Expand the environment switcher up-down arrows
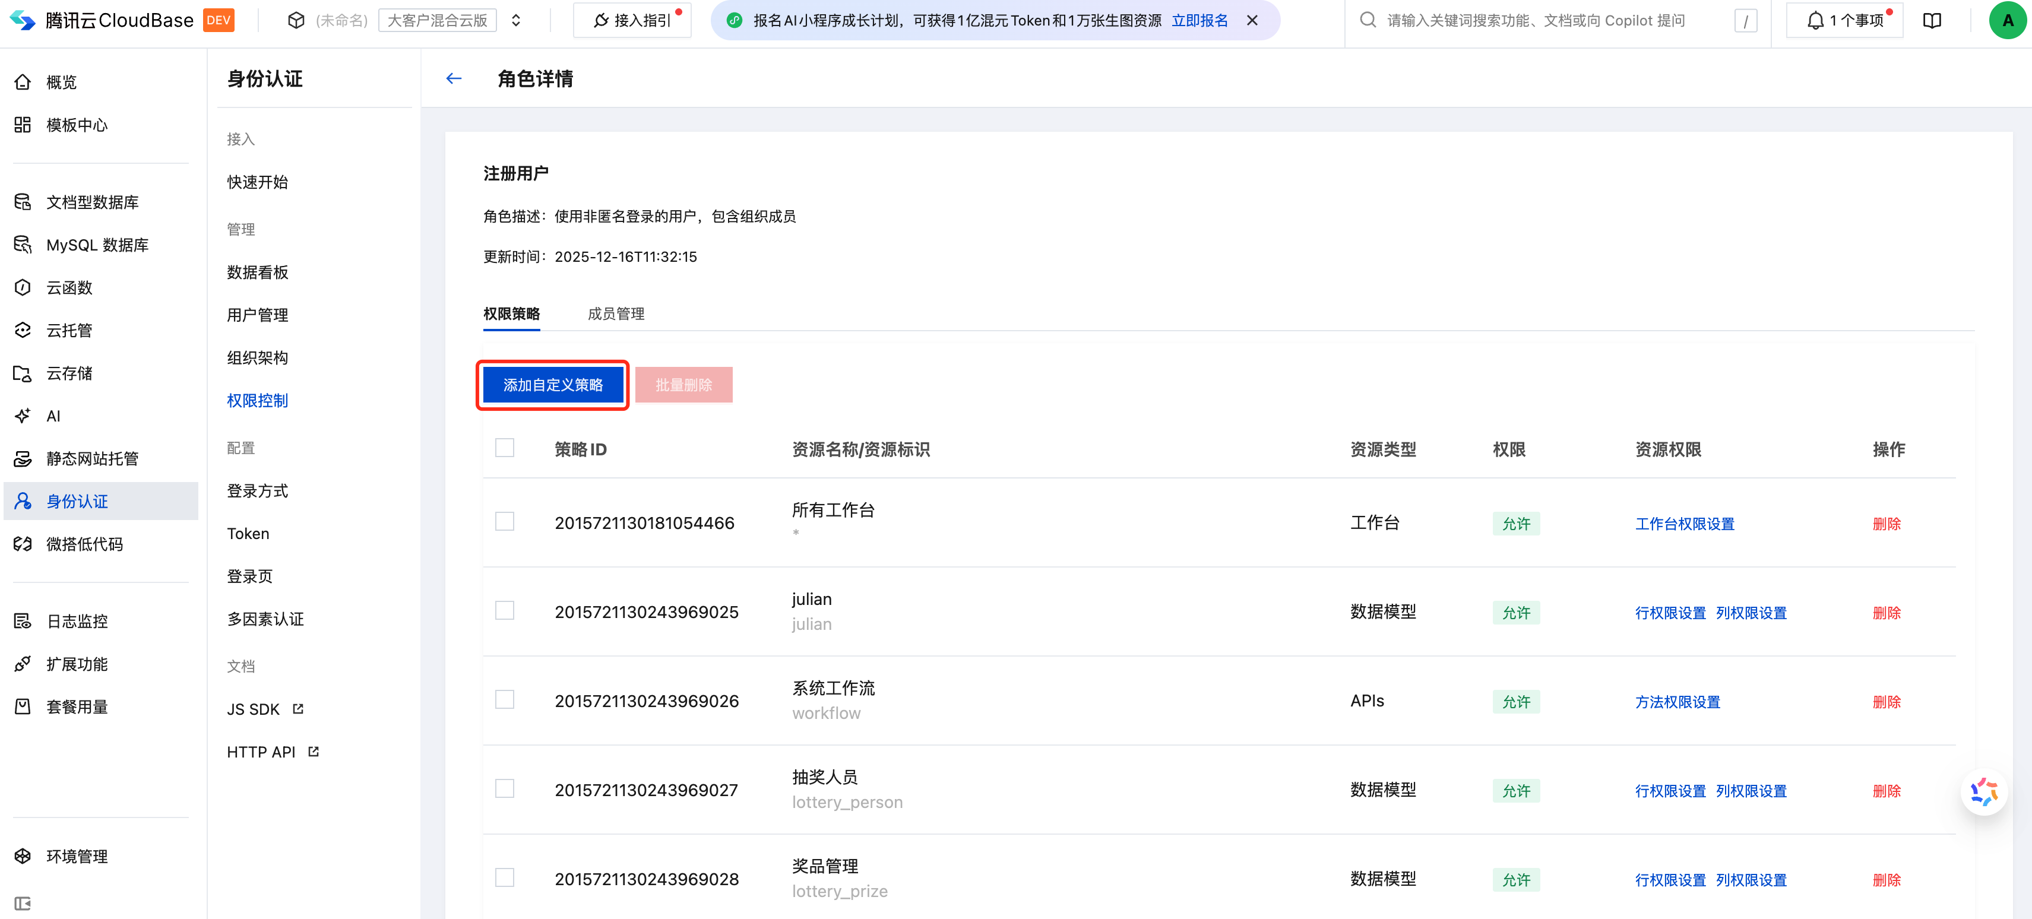Screen dimensions: 2032x919 click(516, 21)
